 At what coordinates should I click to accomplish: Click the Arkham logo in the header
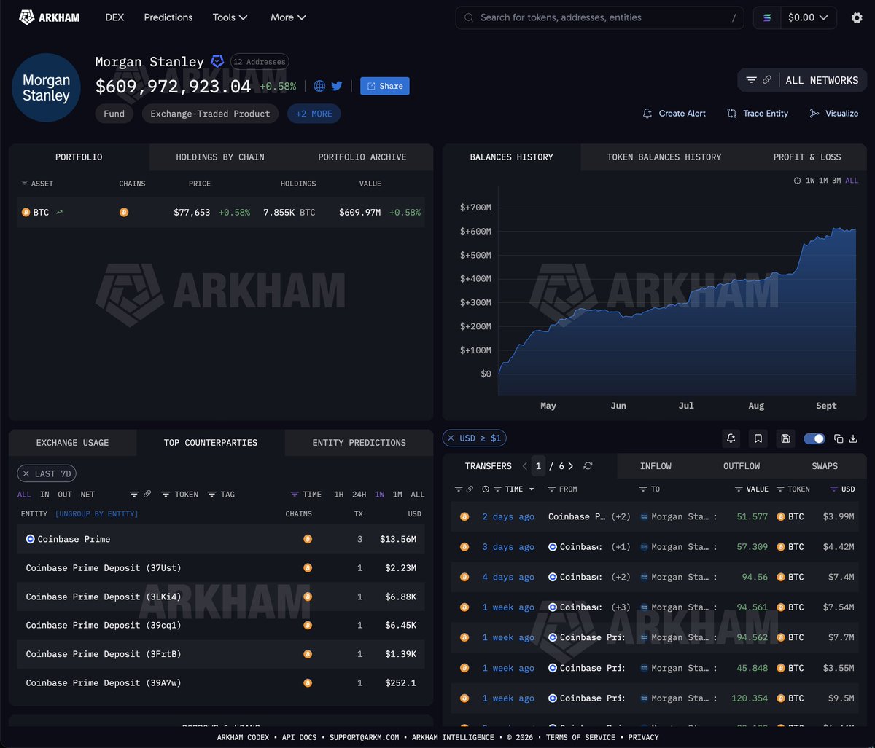point(49,17)
